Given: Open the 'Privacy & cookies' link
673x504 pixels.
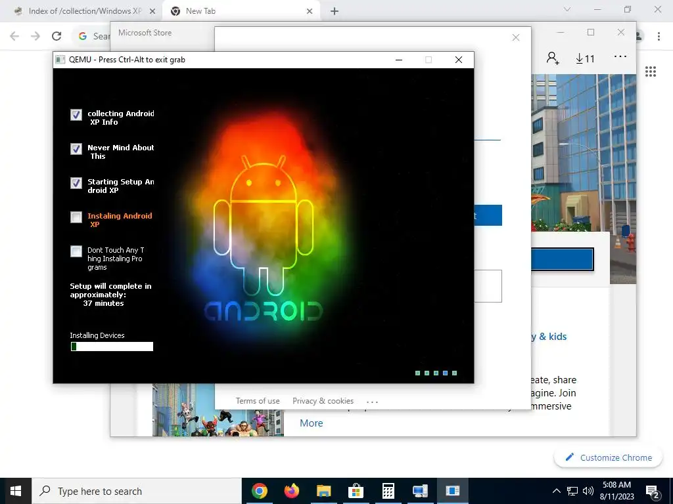Looking at the screenshot, I should tap(323, 401).
